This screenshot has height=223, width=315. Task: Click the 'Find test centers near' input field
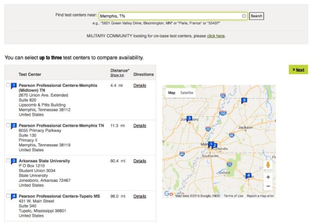(173, 16)
